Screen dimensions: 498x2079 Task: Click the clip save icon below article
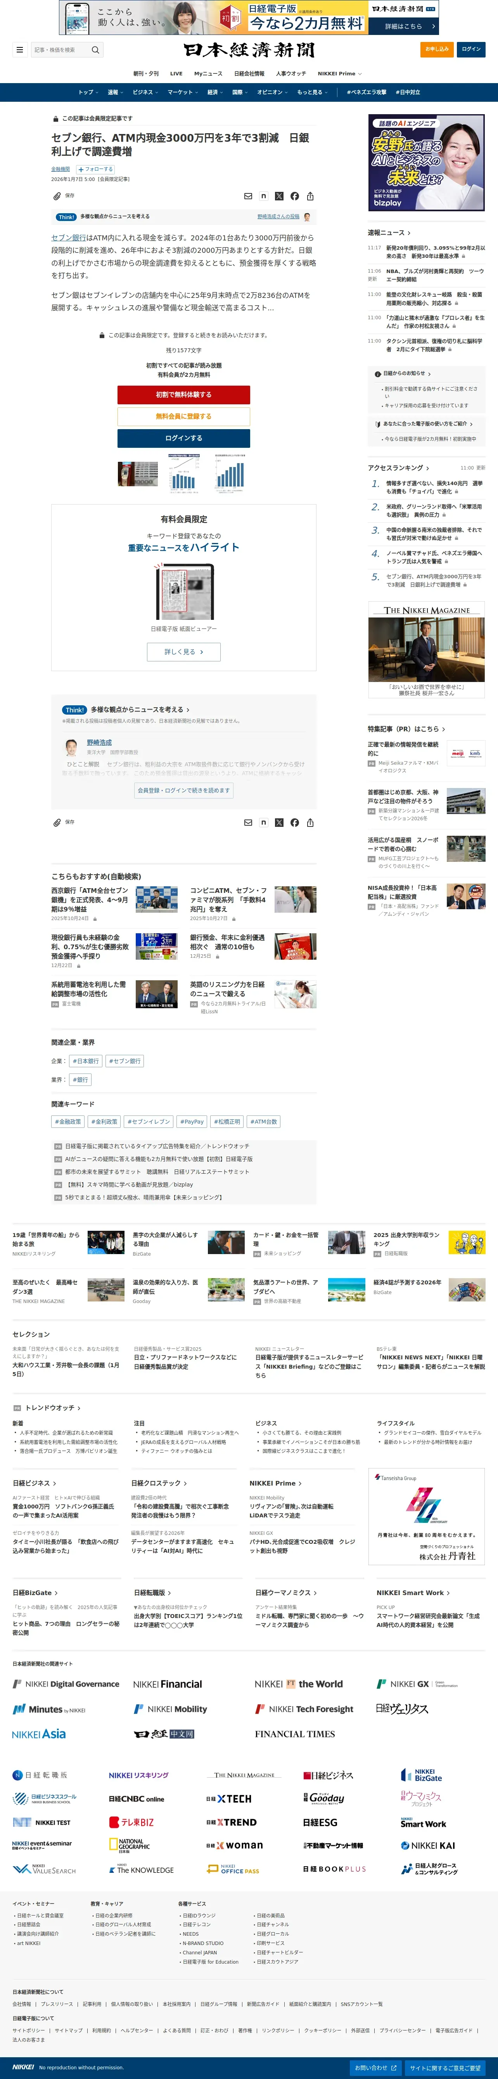coord(57,823)
